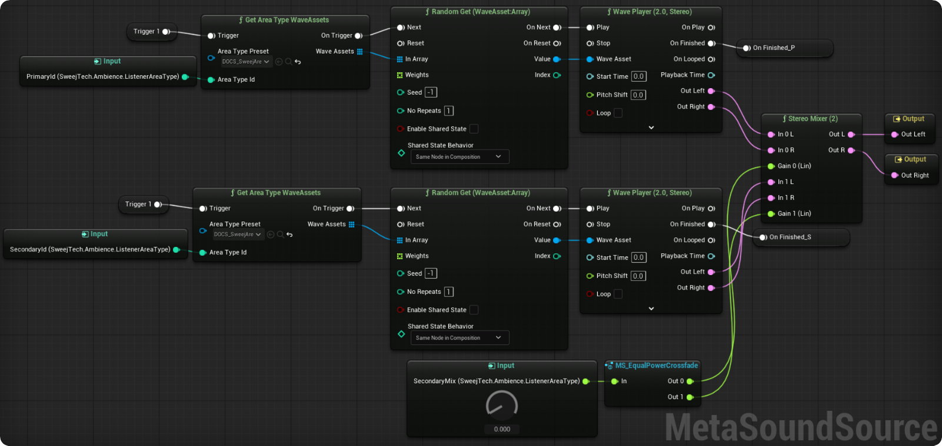
Task: Open the DOCS_SweejAre preset dropdown in lower Get Area Type node
Action: tap(238, 234)
